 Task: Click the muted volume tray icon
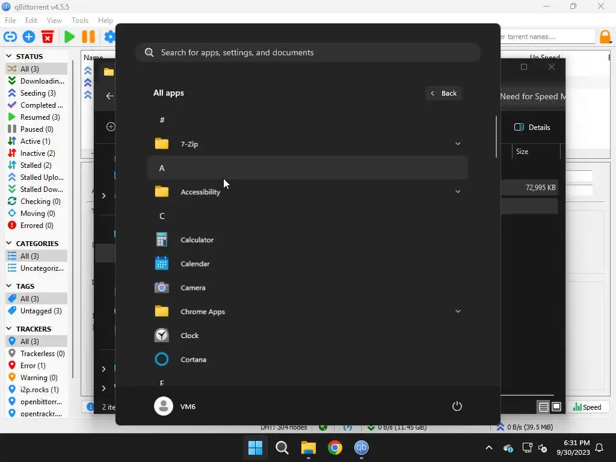click(x=543, y=448)
